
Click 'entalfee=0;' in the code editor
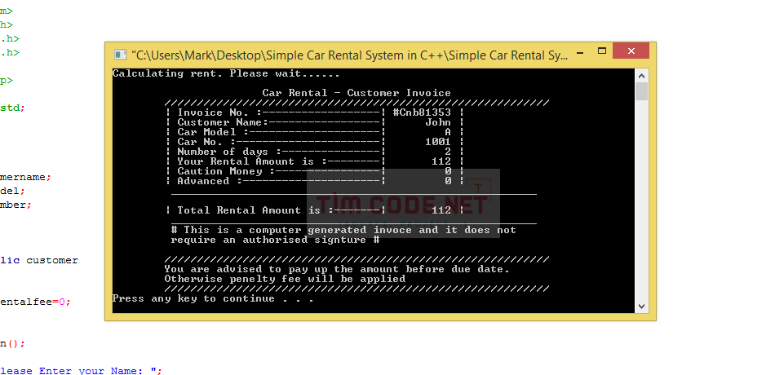click(x=35, y=302)
